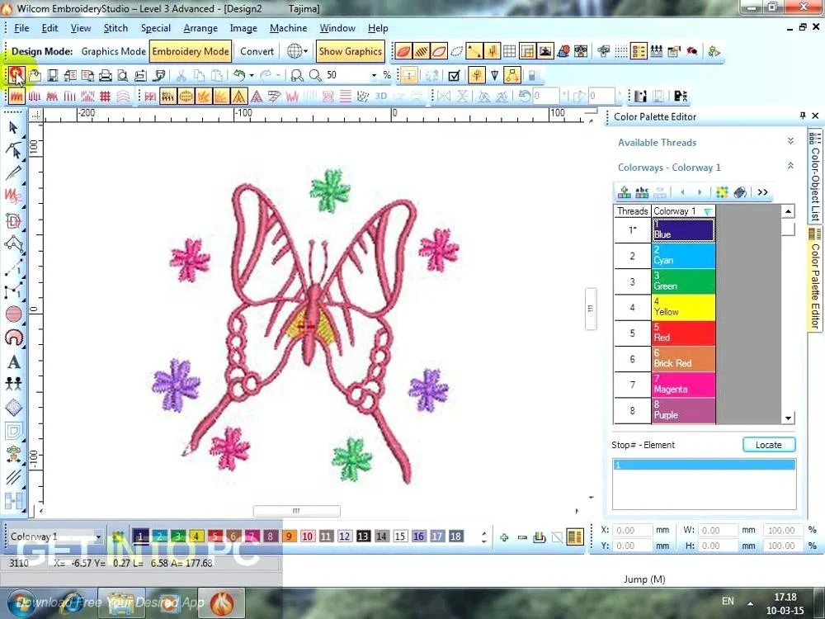Click the Save design floppy icon
Viewport: 825px width, 619px height.
53,75
